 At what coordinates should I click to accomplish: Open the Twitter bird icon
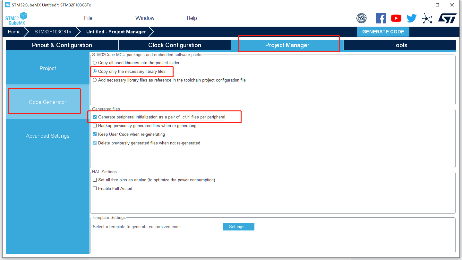point(412,18)
